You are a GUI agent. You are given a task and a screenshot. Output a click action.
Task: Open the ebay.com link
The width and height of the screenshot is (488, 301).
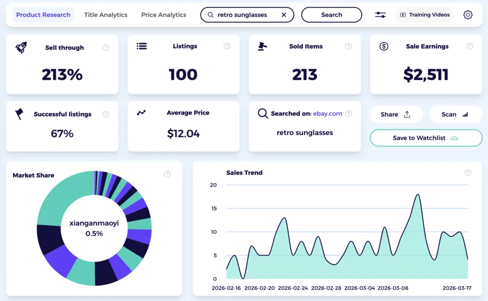click(327, 114)
